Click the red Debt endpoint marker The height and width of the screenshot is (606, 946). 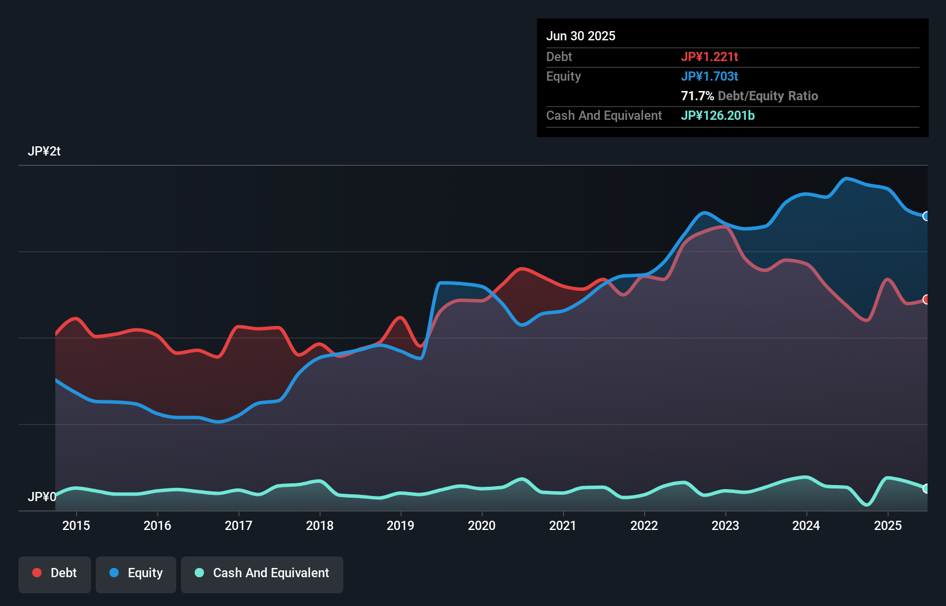[x=926, y=300]
